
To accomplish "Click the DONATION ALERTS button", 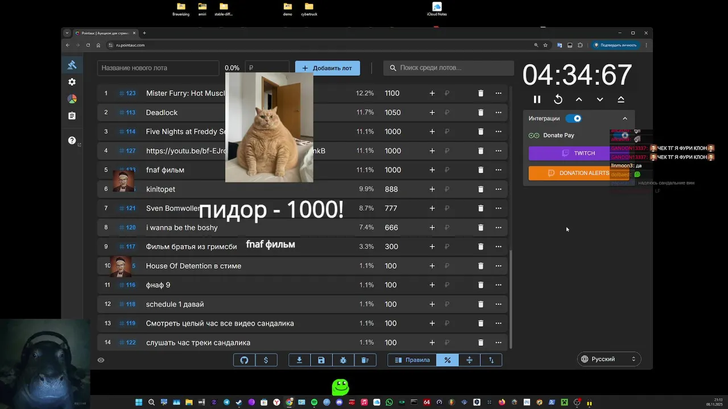I will point(578,173).
